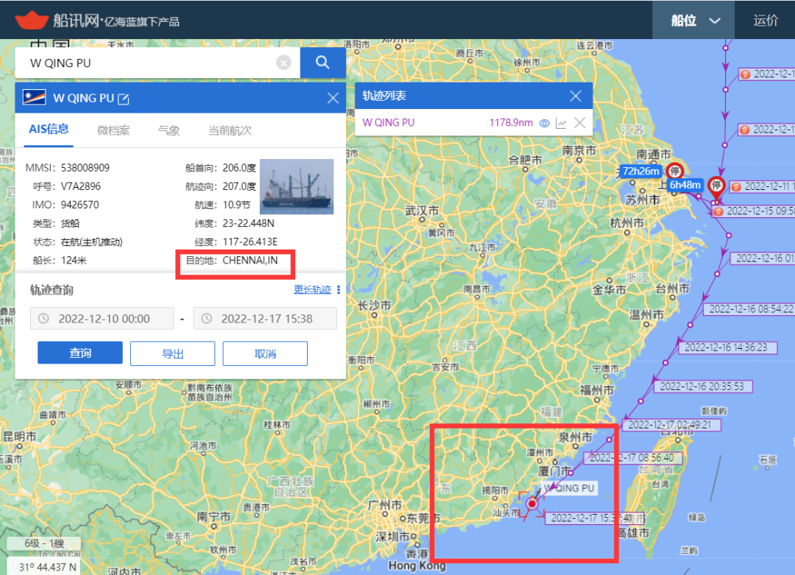Click the ship photo thumbnail
The width and height of the screenshot is (795, 575).
(297, 187)
